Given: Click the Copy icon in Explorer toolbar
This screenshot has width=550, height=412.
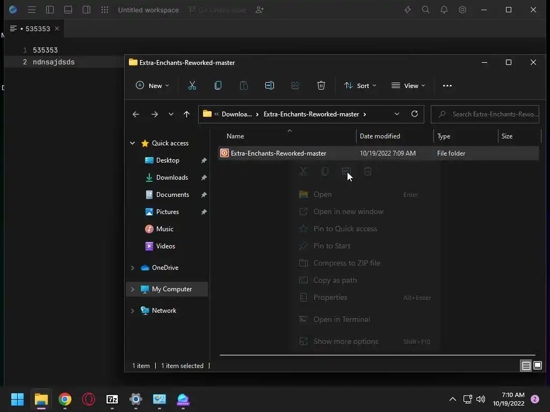Looking at the screenshot, I should [218, 85].
